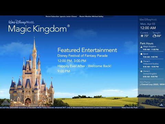Click the 'Current Version: v1.9.8' ticker text
This screenshot has width=165, height=124.
[102, 107]
